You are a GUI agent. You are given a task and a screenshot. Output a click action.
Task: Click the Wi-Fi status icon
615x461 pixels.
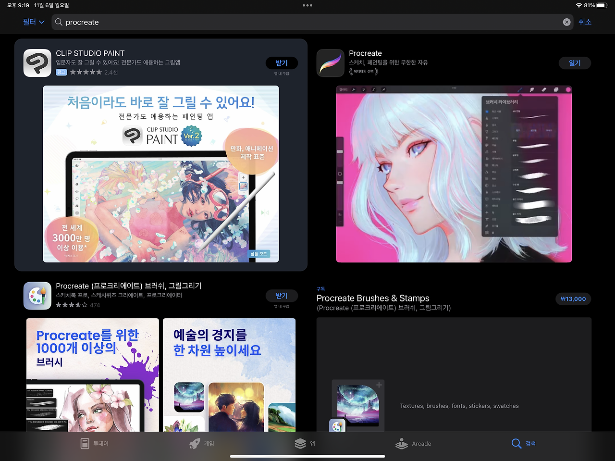click(578, 5)
